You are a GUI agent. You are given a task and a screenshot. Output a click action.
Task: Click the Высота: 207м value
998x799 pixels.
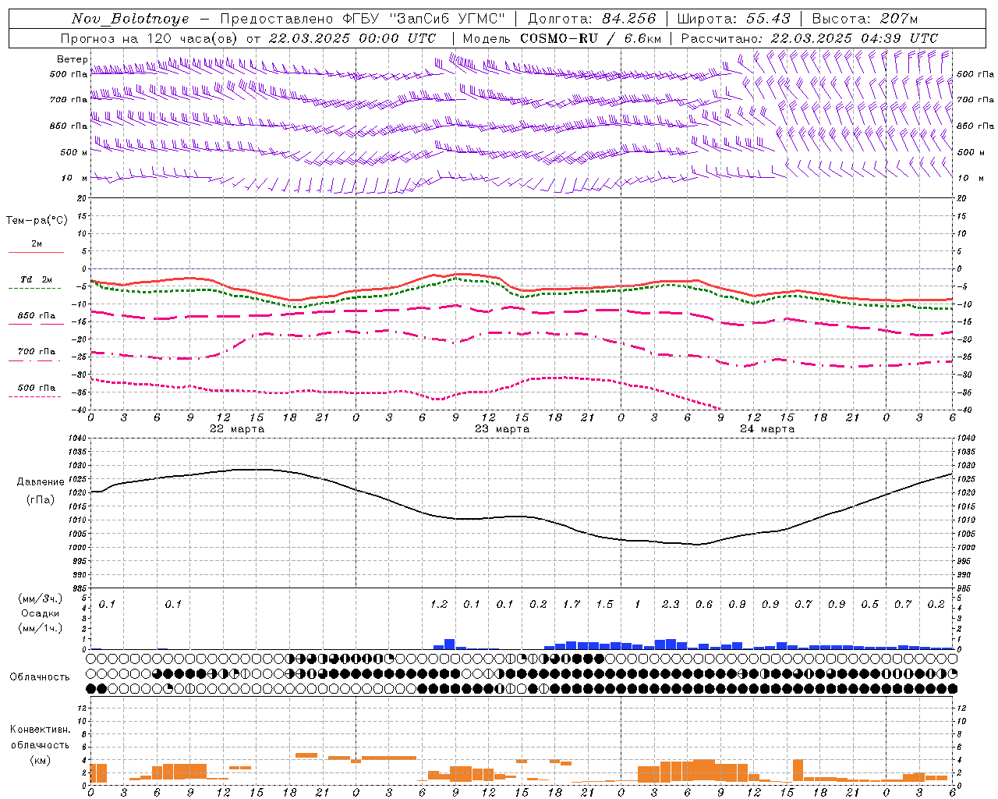865,19
